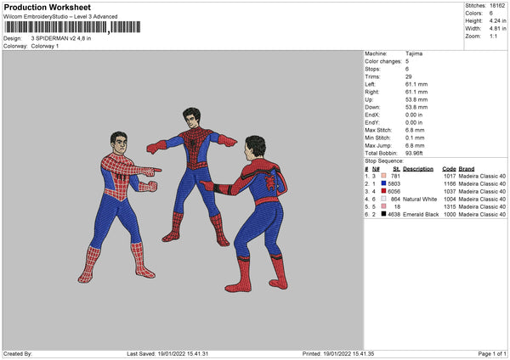Click the EndY value "0.00 in"
510x360 pixels.
click(414, 122)
